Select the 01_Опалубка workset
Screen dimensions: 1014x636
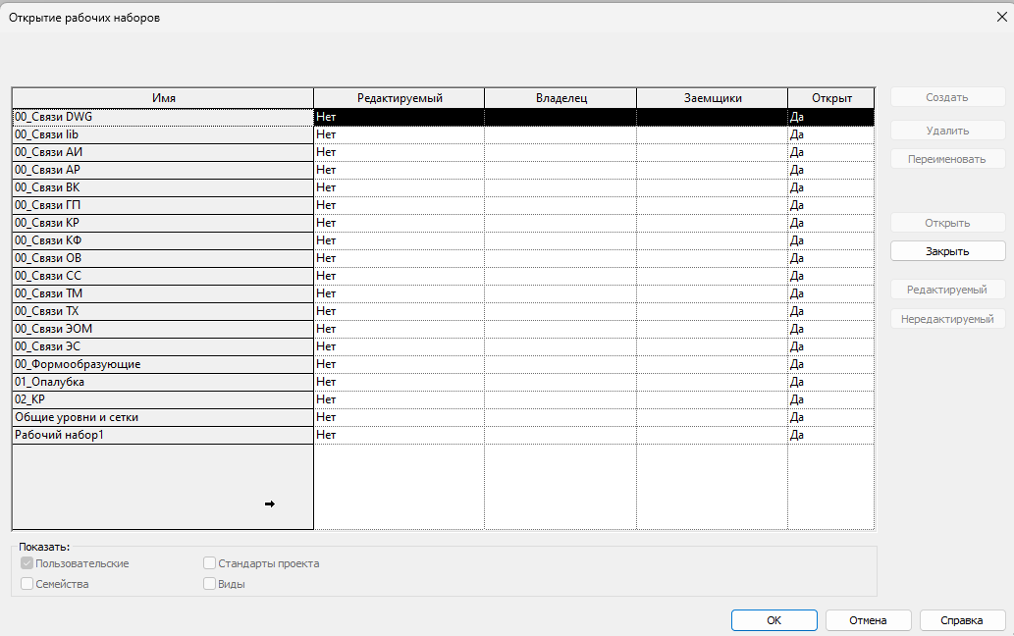pyautogui.click(x=163, y=382)
